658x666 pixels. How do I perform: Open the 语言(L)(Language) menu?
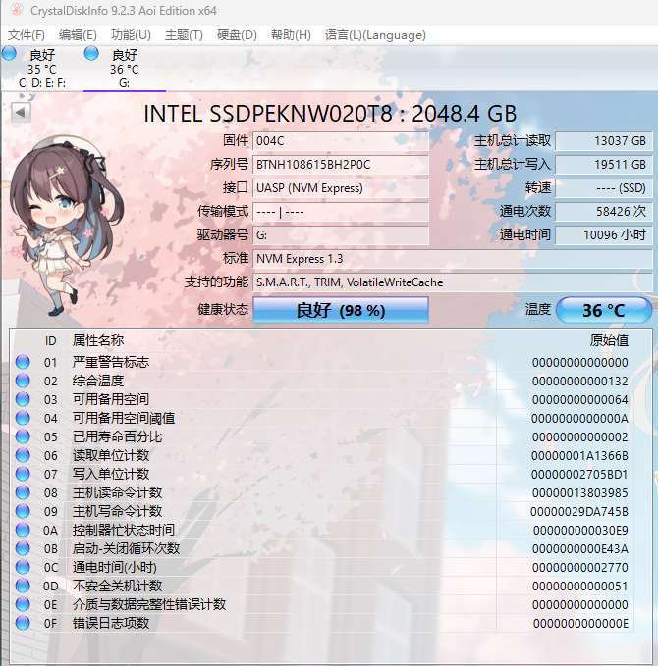(x=375, y=35)
